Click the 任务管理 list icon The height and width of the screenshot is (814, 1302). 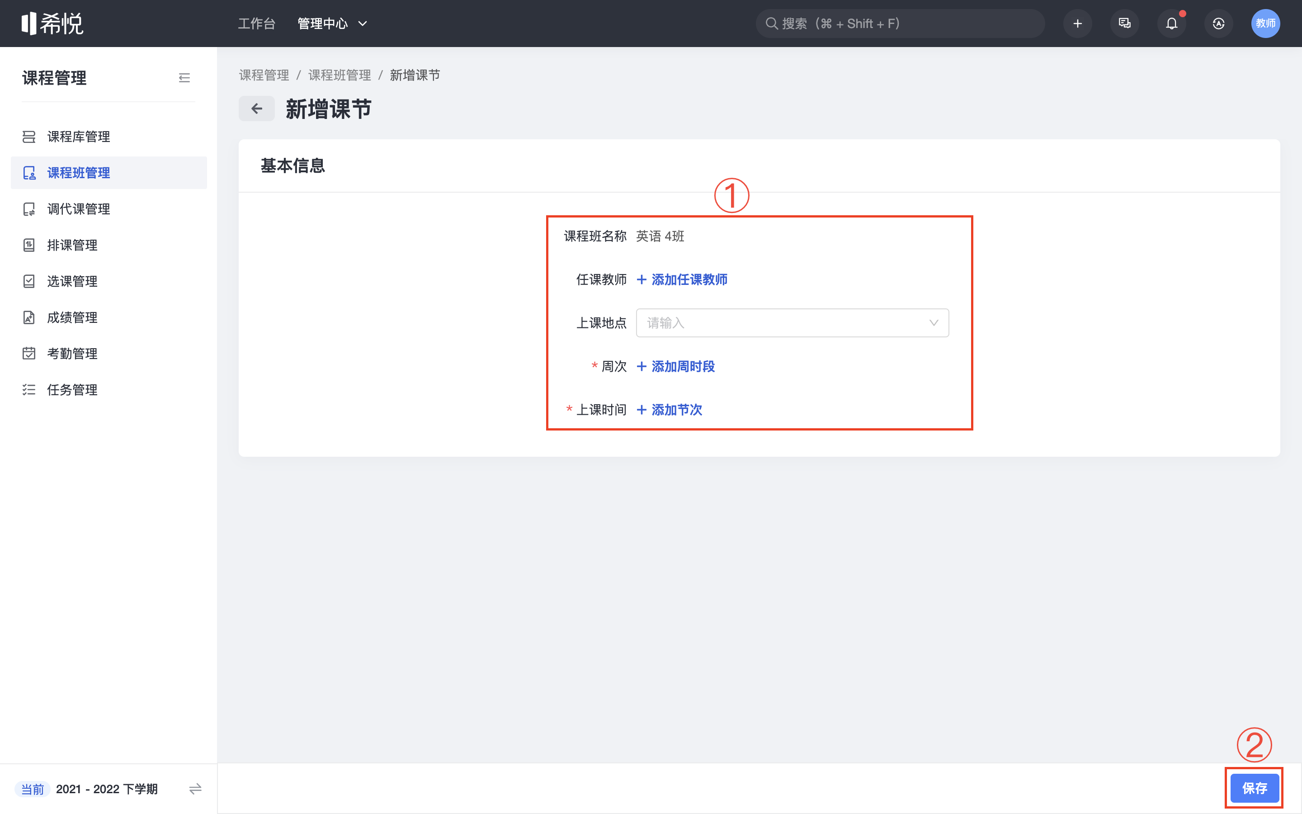(x=29, y=390)
